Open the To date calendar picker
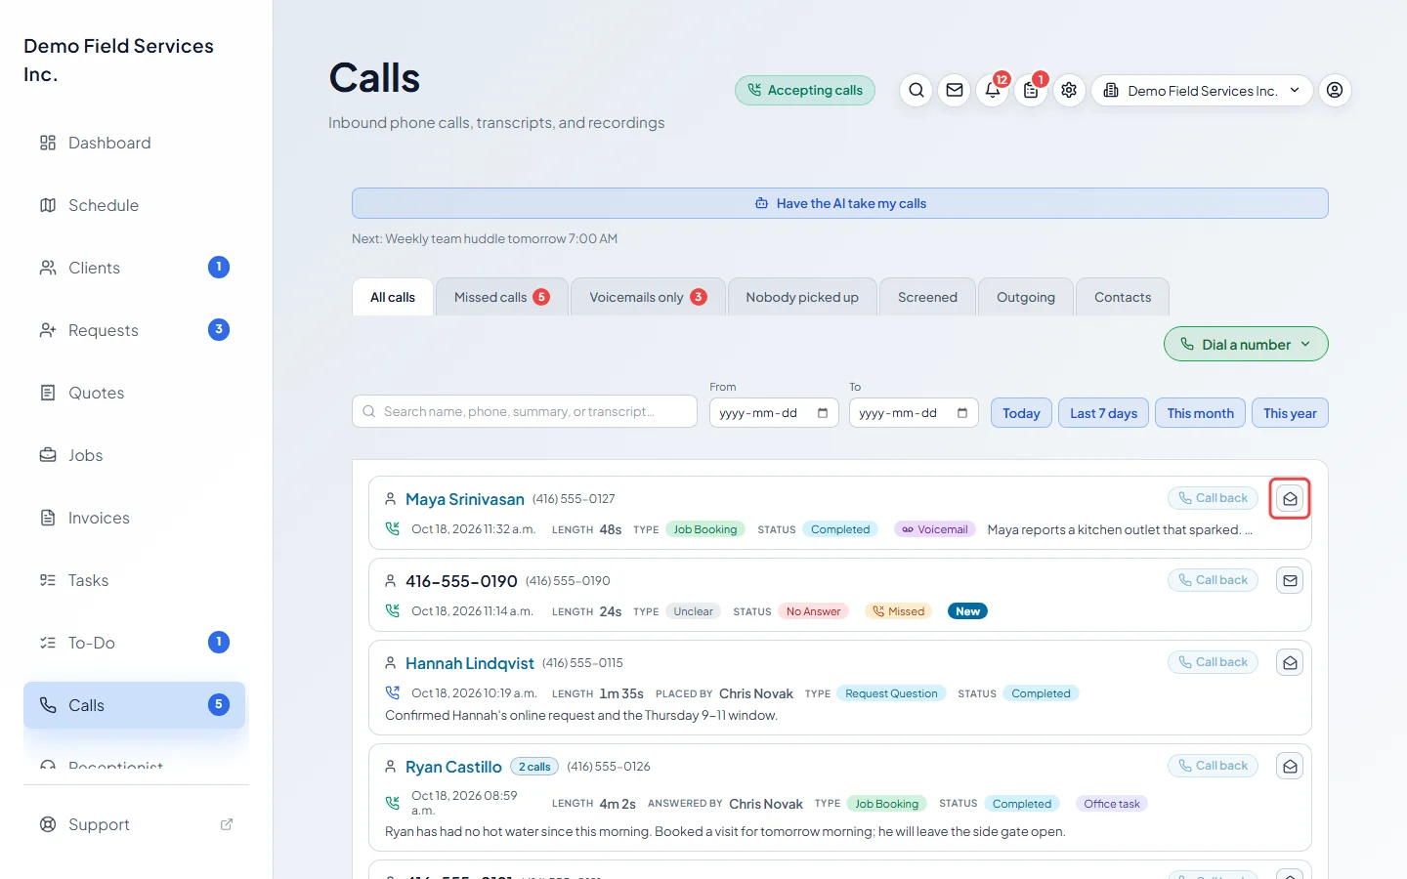The image size is (1407, 879). (x=962, y=413)
